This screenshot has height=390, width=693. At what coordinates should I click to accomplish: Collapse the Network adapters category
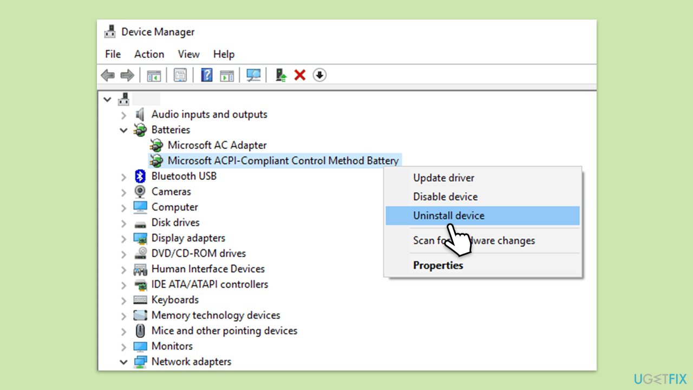[x=124, y=361]
